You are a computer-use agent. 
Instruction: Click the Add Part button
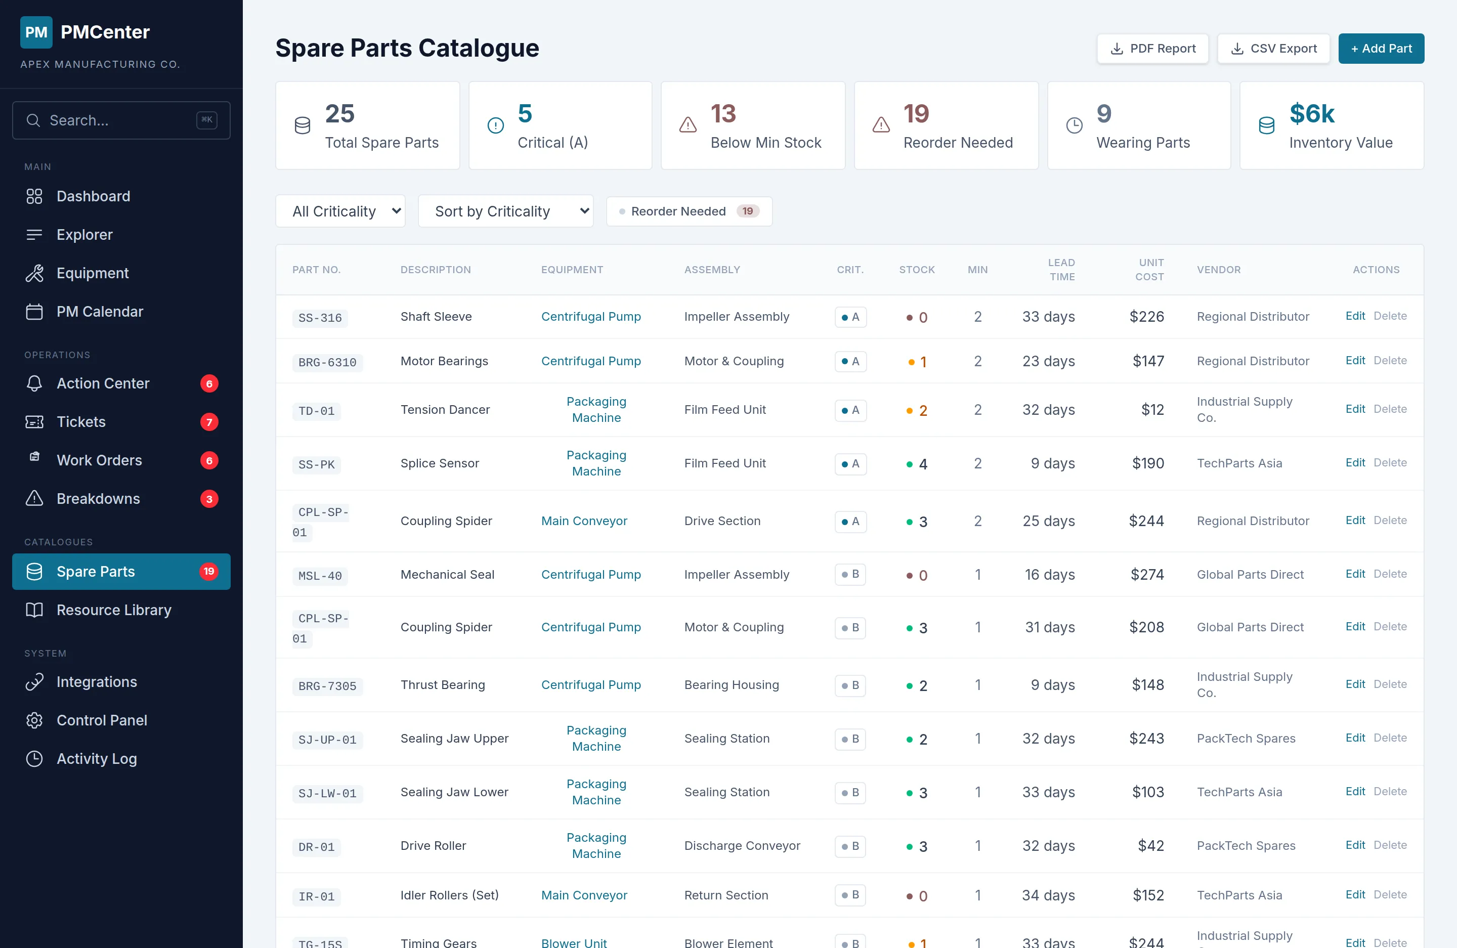[1381, 49]
